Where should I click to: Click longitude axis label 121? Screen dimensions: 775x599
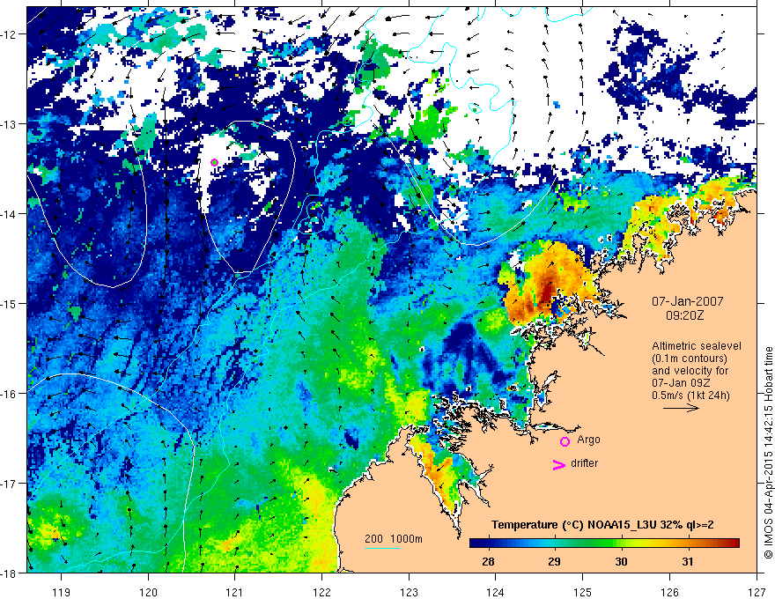click(x=235, y=592)
